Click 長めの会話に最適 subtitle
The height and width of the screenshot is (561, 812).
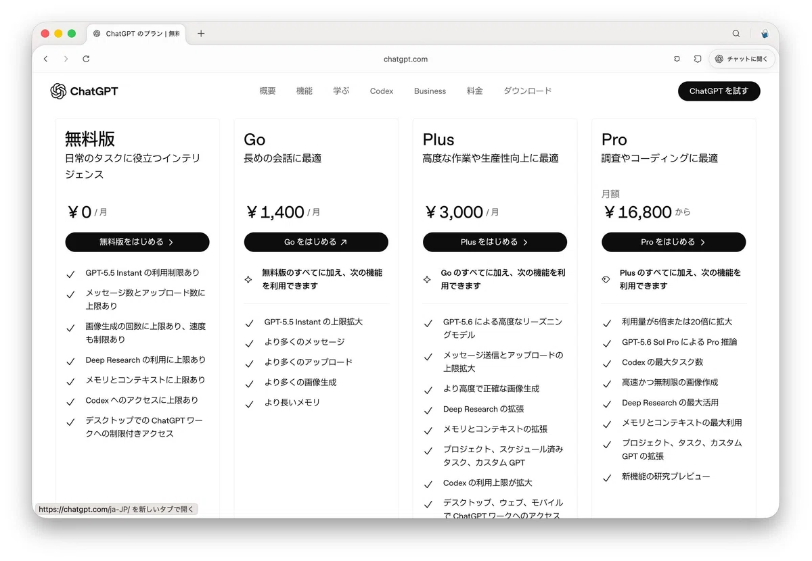[x=283, y=159]
